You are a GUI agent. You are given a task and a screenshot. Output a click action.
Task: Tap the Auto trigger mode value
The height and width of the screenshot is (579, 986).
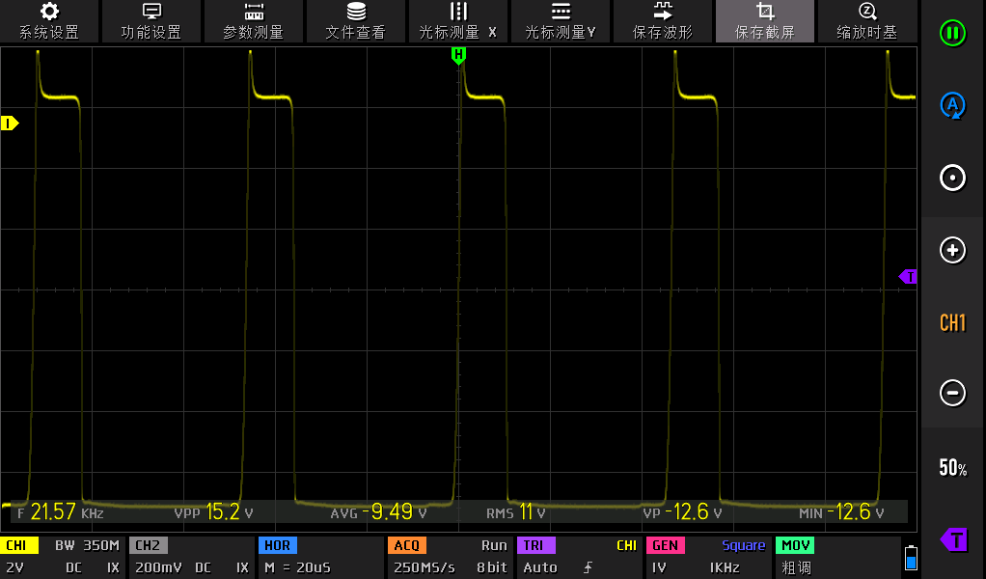point(540,567)
